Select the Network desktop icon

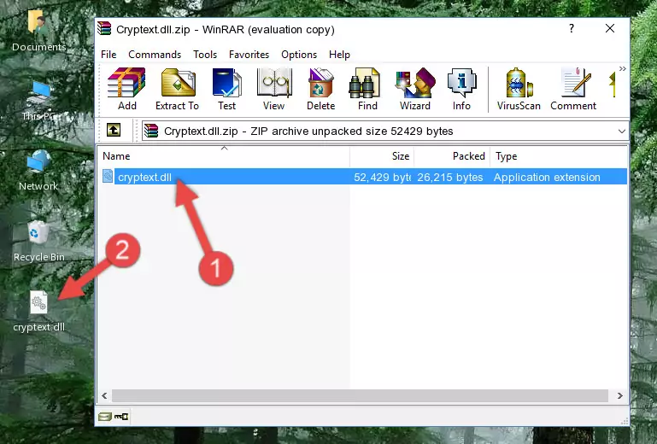coord(38,170)
